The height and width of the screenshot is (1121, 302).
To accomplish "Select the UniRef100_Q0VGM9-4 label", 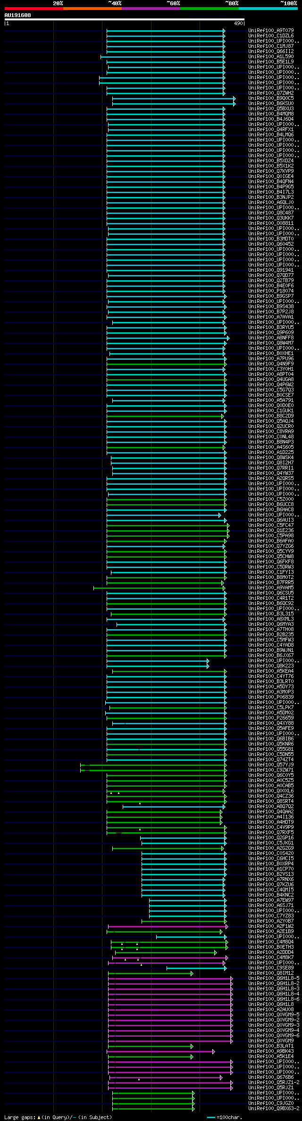I will pos(274,1030).
